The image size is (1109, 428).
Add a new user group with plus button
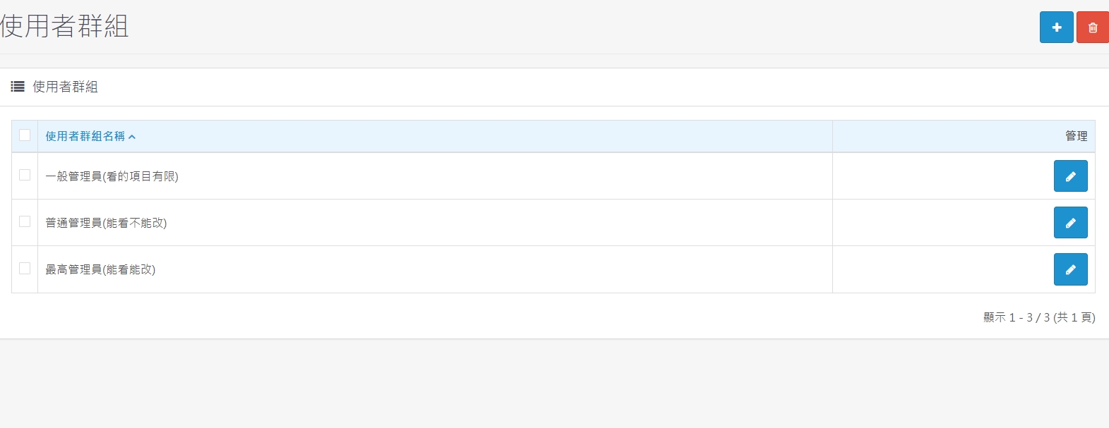[1056, 27]
